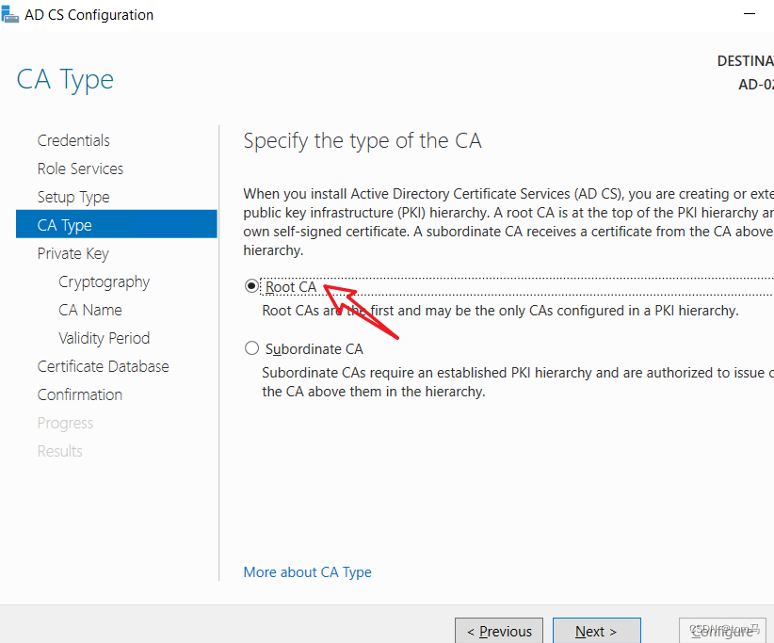Select the Root CA radio button
Image resolution: width=774 pixels, height=643 pixels.
[x=251, y=286]
